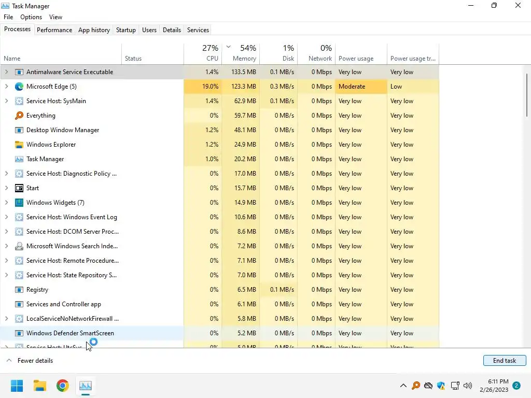Expand Service Host: Diagnostic Policy group
The image size is (531, 398).
6,174
